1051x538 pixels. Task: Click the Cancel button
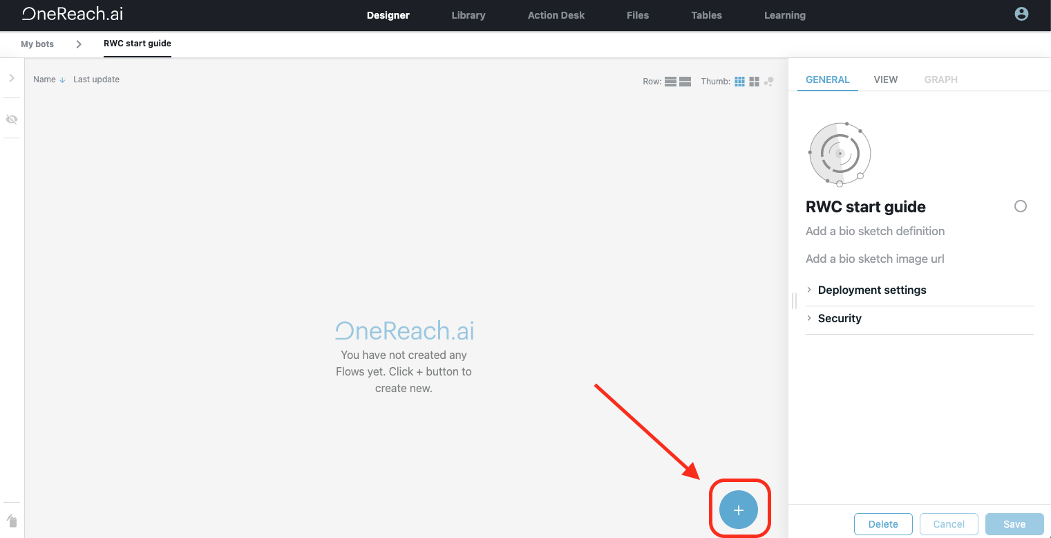click(x=949, y=524)
